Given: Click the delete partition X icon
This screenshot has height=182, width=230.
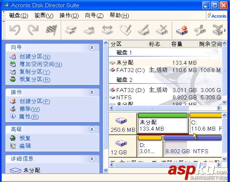Looking at the screenshot, I should point(162,30).
